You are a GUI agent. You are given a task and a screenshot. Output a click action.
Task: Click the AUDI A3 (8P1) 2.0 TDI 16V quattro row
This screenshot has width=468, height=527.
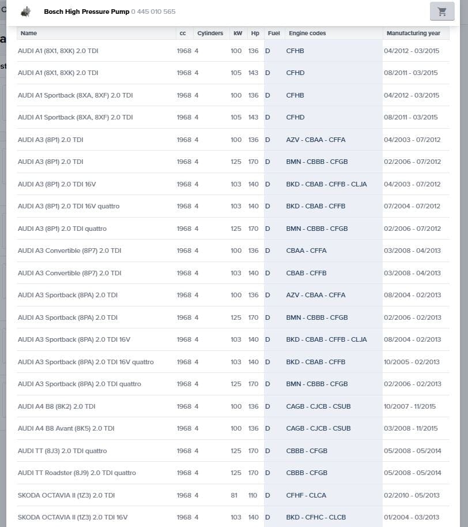(69, 206)
